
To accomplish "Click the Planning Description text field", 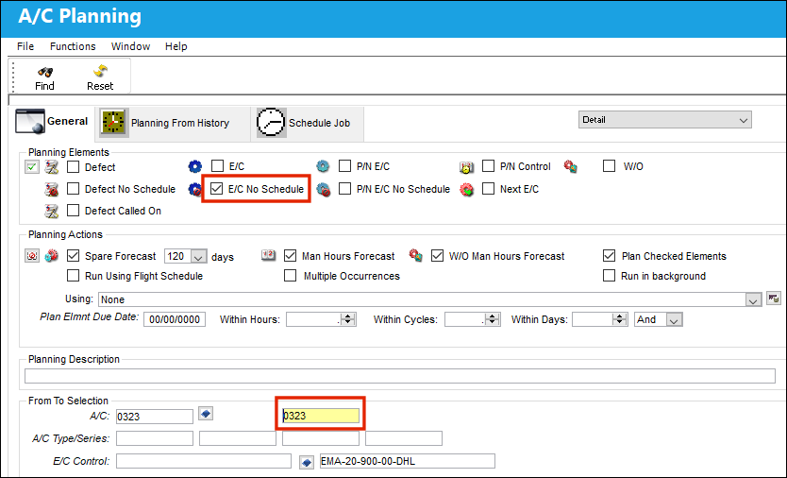I will click(x=400, y=375).
